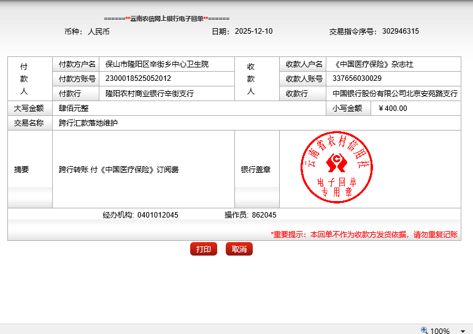Click the logo at the stamp's center
This screenshot has width=473, height=334.
(x=336, y=162)
